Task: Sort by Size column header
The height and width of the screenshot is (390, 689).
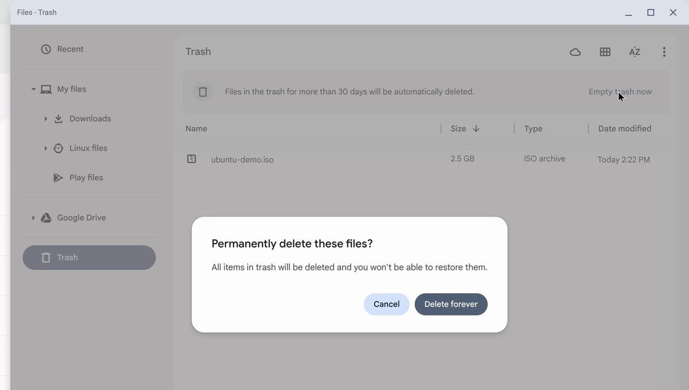Action: click(458, 128)
